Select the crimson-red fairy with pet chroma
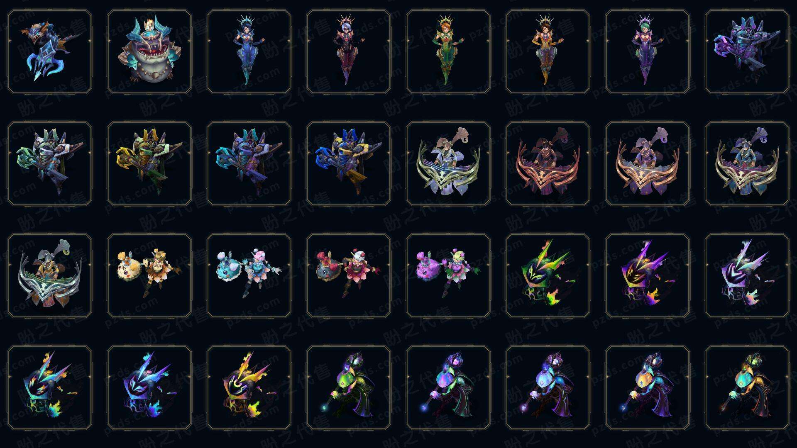 349,275
